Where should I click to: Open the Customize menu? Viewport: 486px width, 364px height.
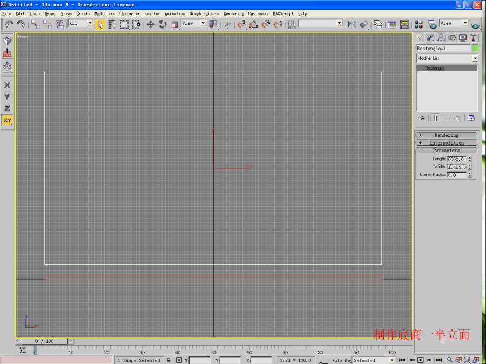258,13
